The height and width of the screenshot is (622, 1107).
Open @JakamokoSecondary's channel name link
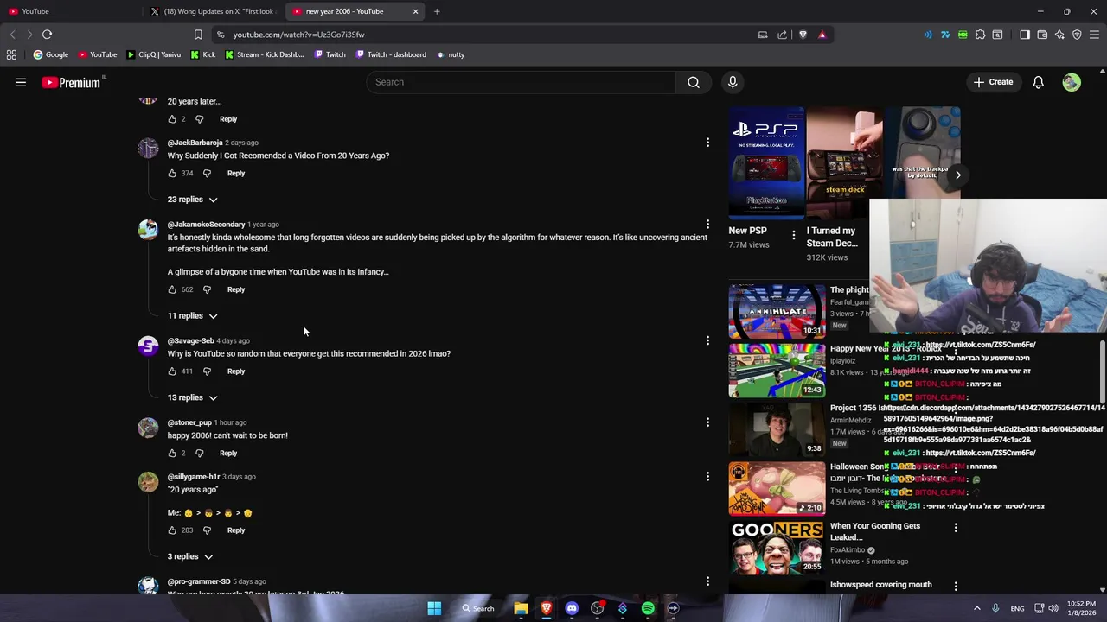coord(206,225)
